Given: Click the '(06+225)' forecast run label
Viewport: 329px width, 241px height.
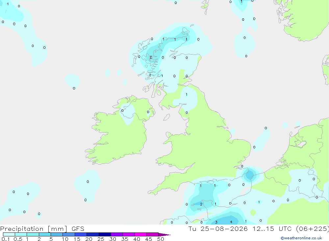Looking at the screenshot, I should 313,229.
